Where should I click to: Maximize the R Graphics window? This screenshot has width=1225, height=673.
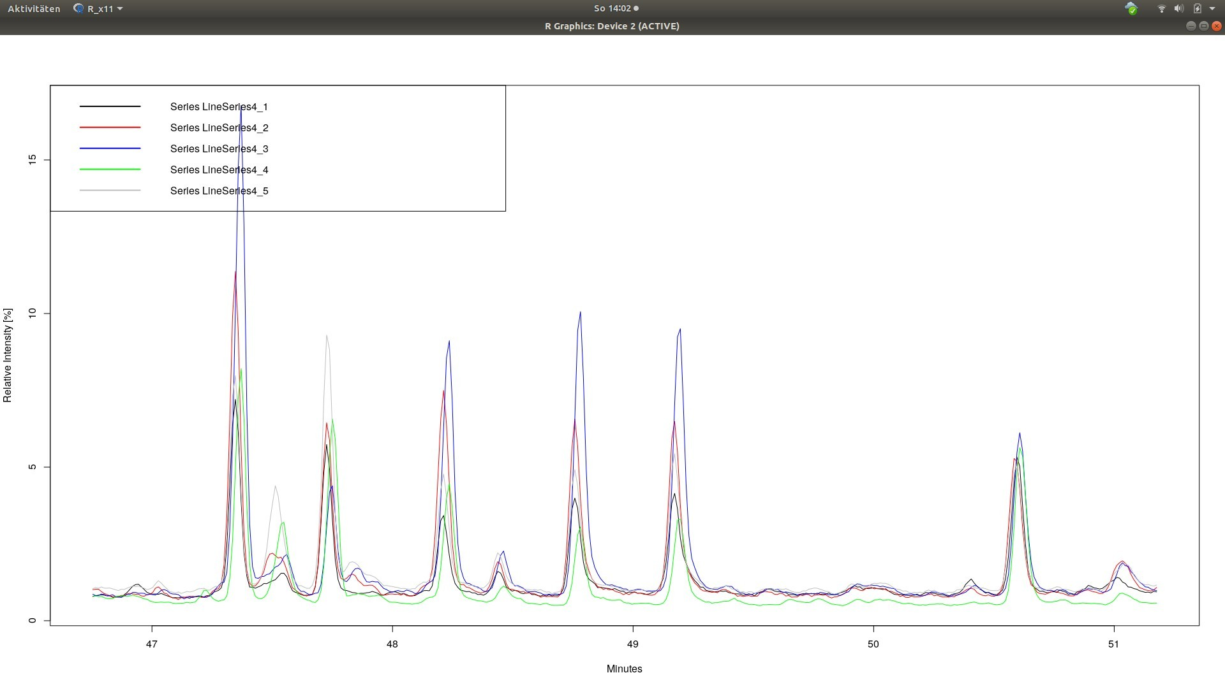pyautogui.click(x=1203, y=26)
